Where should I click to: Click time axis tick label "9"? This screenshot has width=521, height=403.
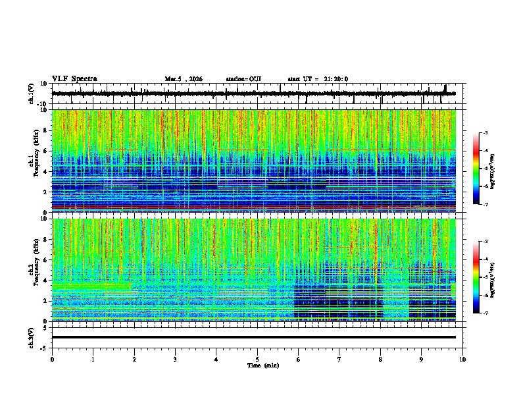click(x=421, y=360)
